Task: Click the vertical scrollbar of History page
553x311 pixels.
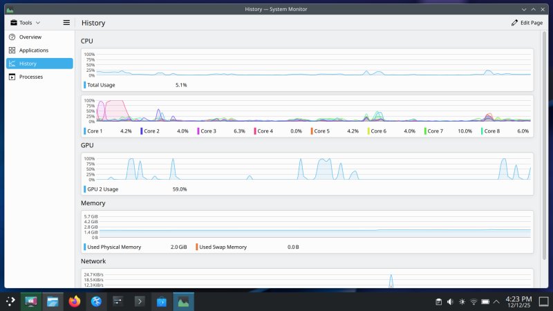Action: [544, 145]
